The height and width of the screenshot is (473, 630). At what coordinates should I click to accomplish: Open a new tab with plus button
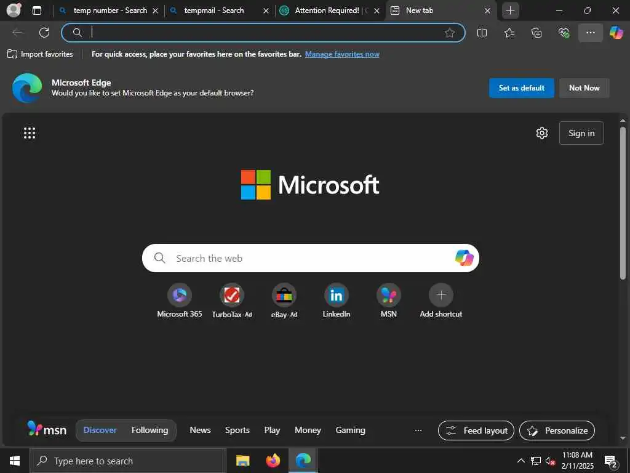click(x=510, y=10)
